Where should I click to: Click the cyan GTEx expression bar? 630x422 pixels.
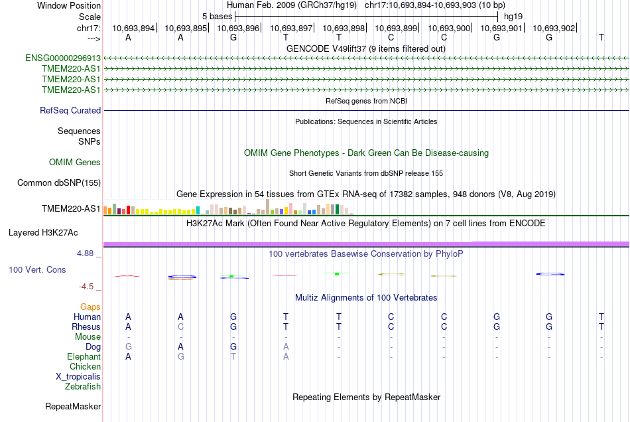[x=198, y=210]
